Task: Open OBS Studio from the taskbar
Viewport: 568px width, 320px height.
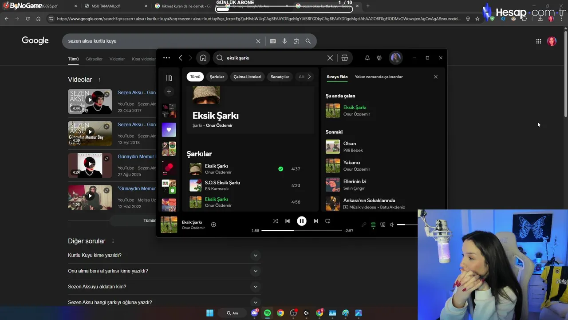Action: point(293,313)
